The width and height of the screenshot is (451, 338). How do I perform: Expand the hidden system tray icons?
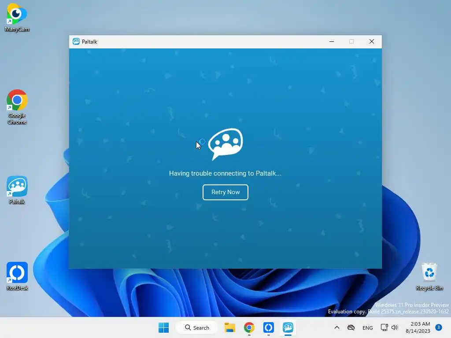(337, 327)
